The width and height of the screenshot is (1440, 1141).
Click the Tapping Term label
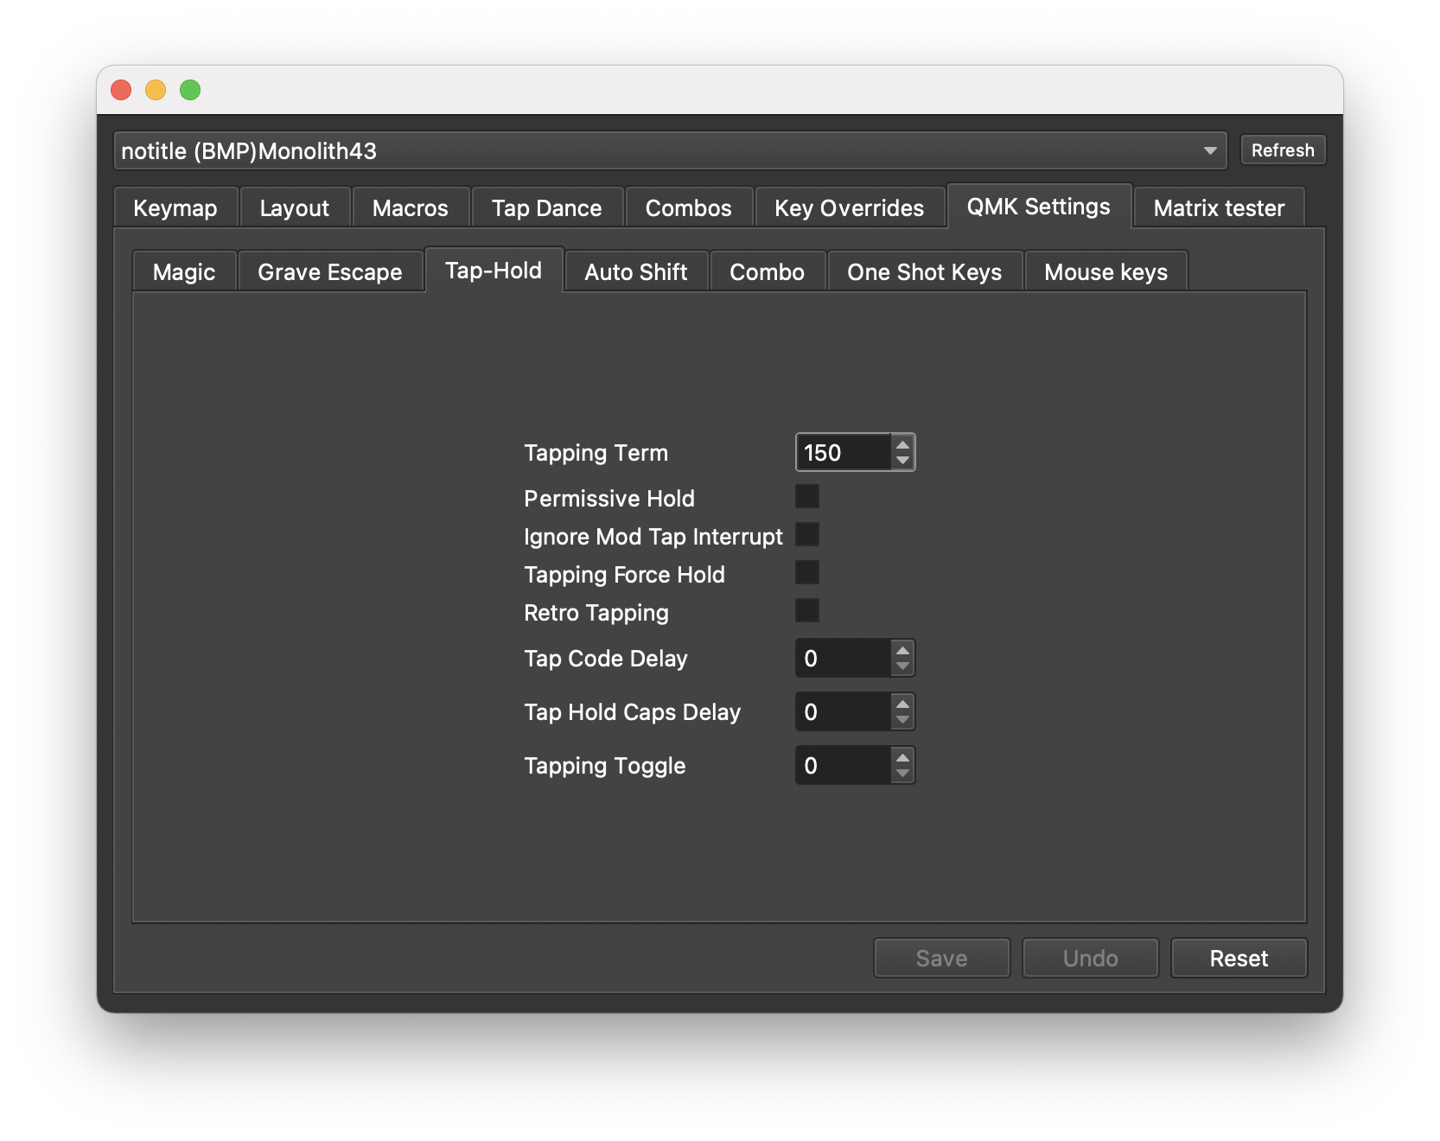[596, 453]
